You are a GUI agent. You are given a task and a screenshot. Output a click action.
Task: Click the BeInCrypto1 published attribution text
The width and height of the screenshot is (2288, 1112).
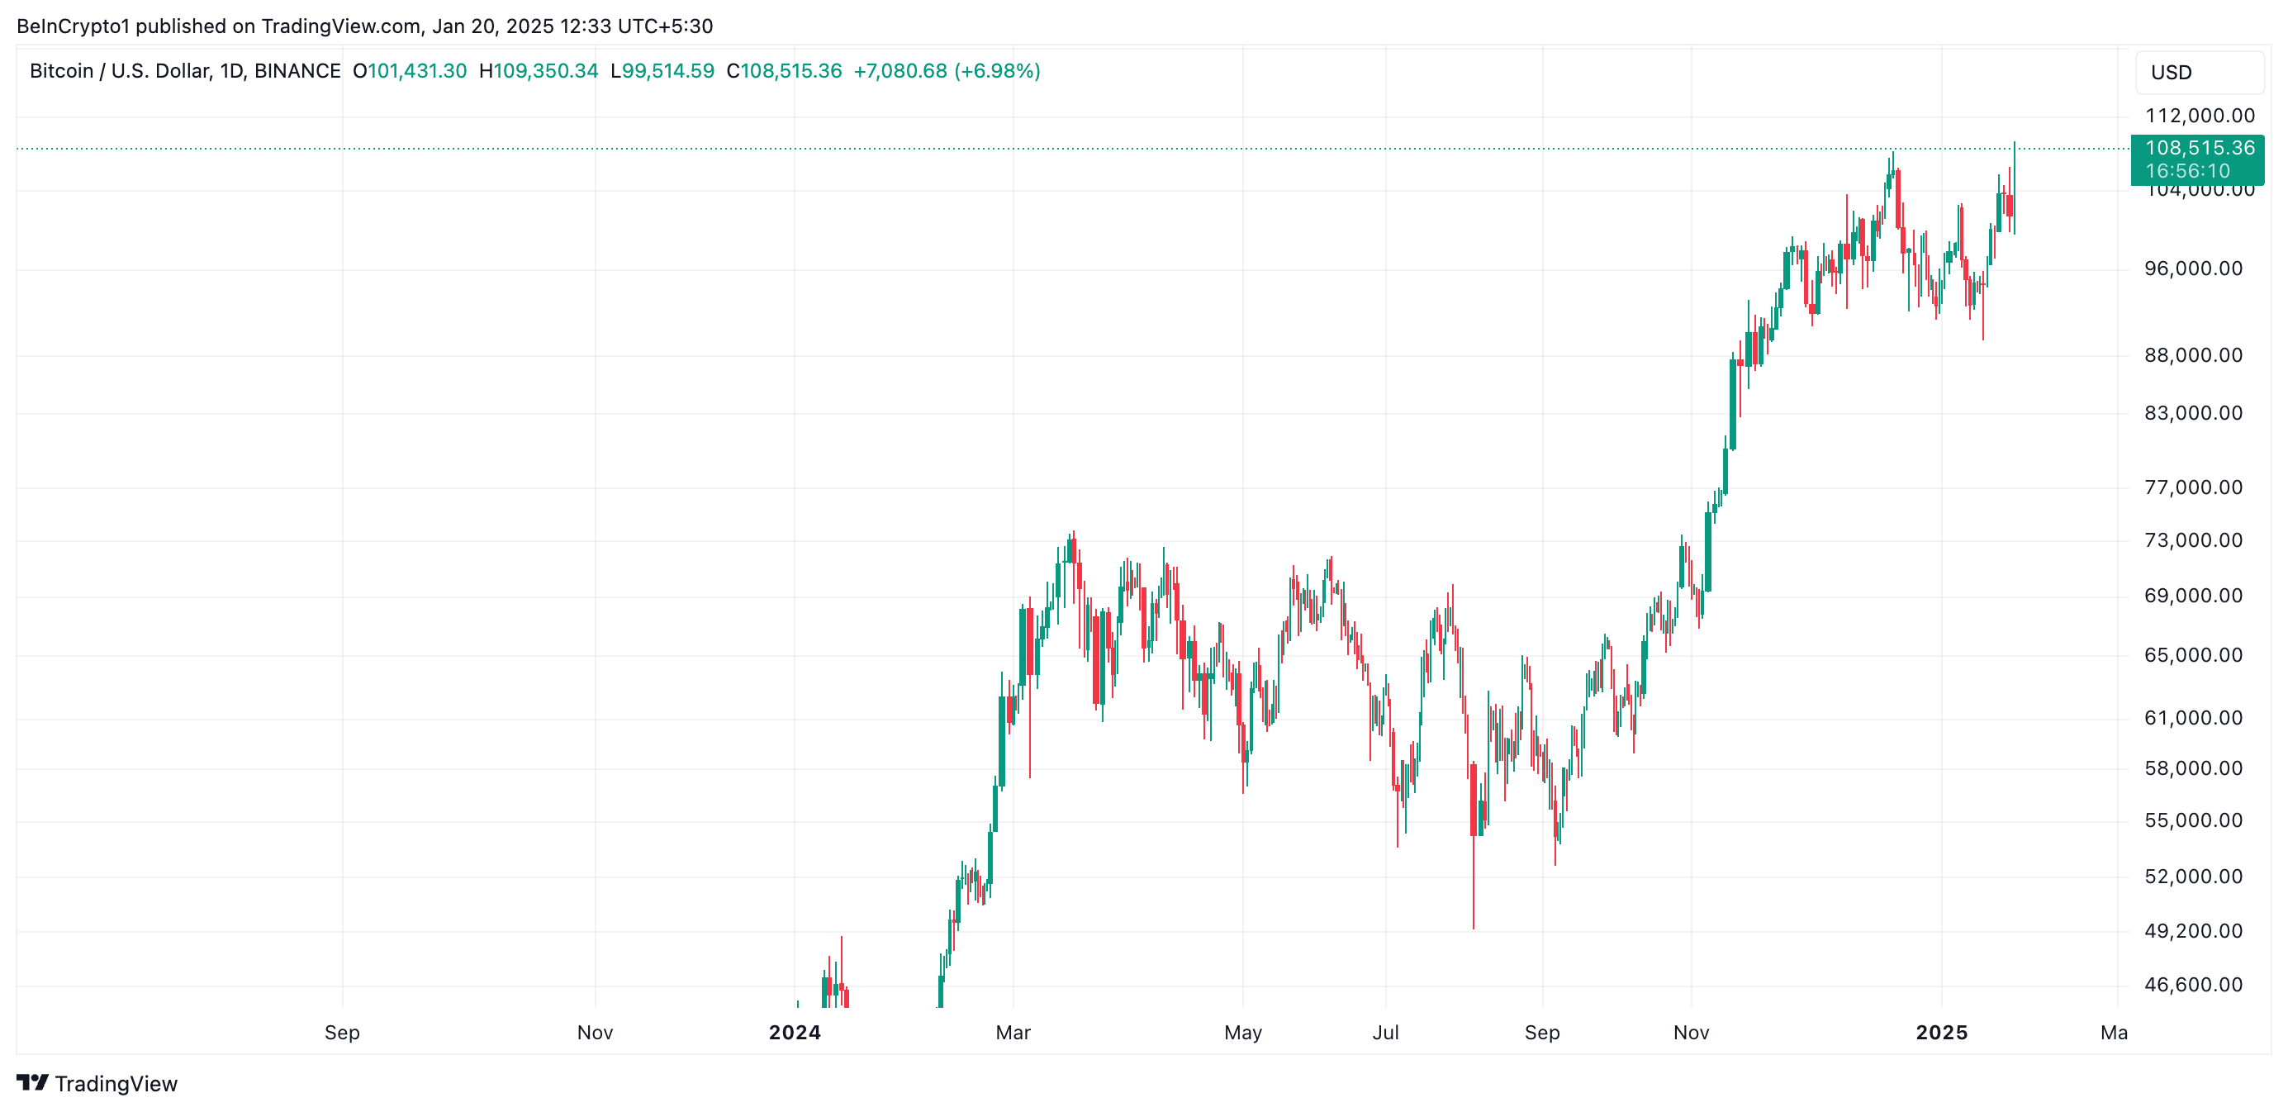365,26
